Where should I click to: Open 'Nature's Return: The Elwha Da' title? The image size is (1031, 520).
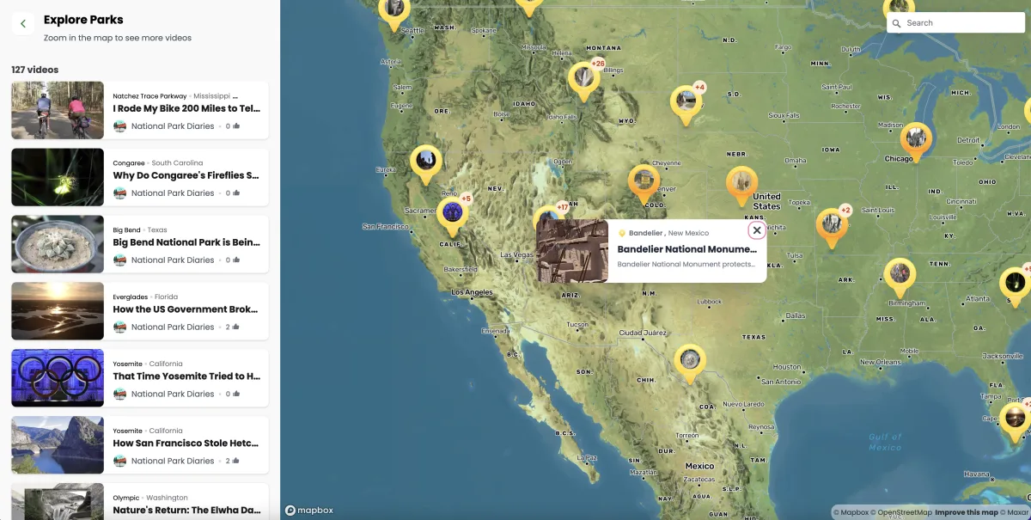tap(186, 511)
